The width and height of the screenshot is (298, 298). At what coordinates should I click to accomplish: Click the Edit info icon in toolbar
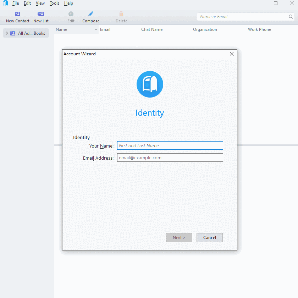[x=71, y=14]
